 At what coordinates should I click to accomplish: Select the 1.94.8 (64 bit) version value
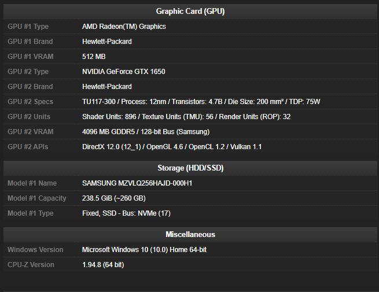click(103, 265)
